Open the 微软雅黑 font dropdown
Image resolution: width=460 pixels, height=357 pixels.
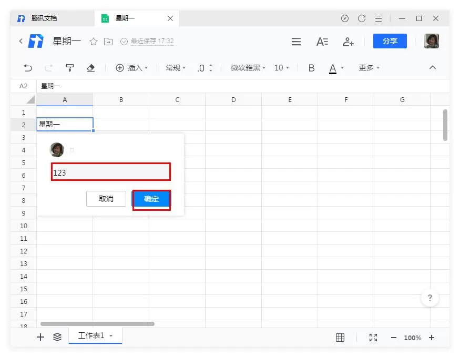click(248, 68)
